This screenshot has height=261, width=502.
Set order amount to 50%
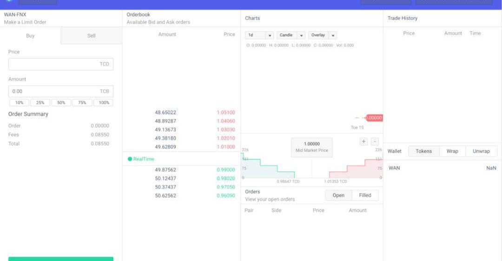[61, 103]
